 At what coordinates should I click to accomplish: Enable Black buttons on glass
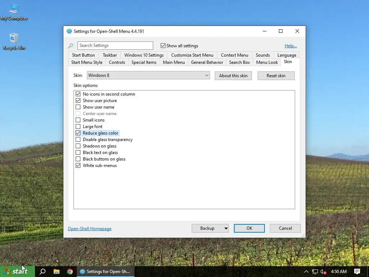[78, 159]
